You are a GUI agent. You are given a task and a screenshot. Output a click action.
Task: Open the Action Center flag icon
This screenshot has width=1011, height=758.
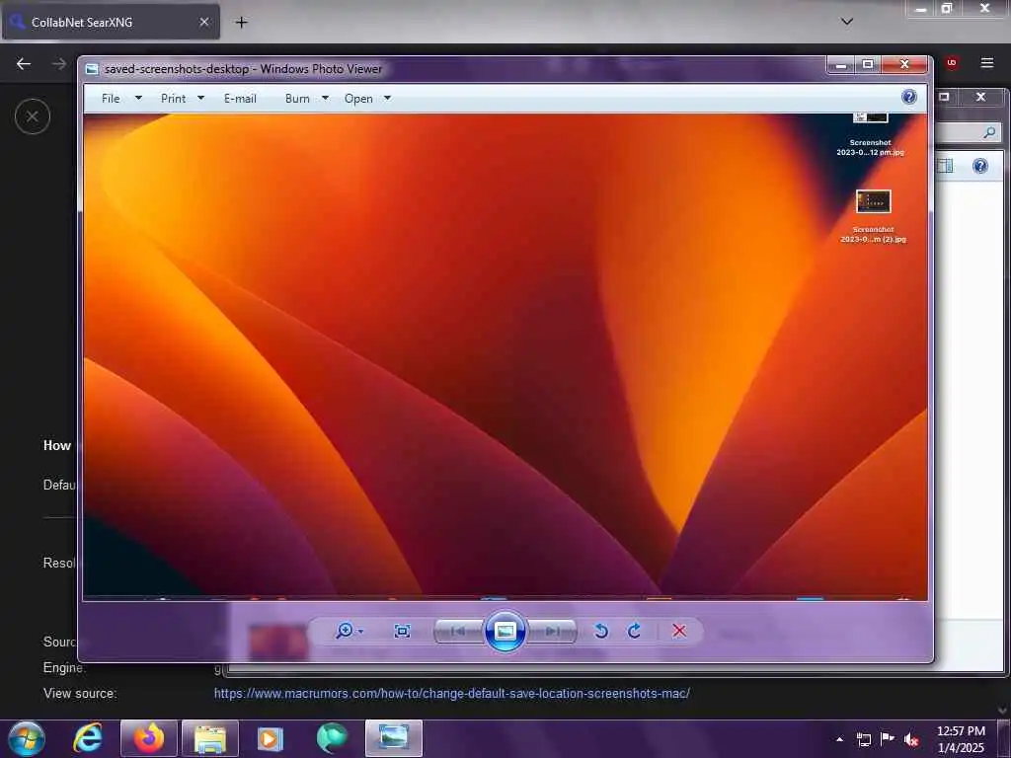point(888,738)
